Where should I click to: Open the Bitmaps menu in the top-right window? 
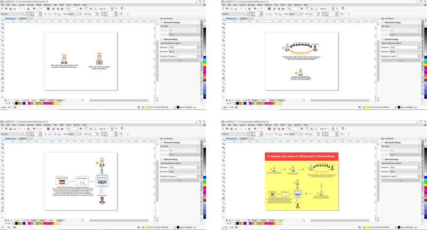coord(268,5)
